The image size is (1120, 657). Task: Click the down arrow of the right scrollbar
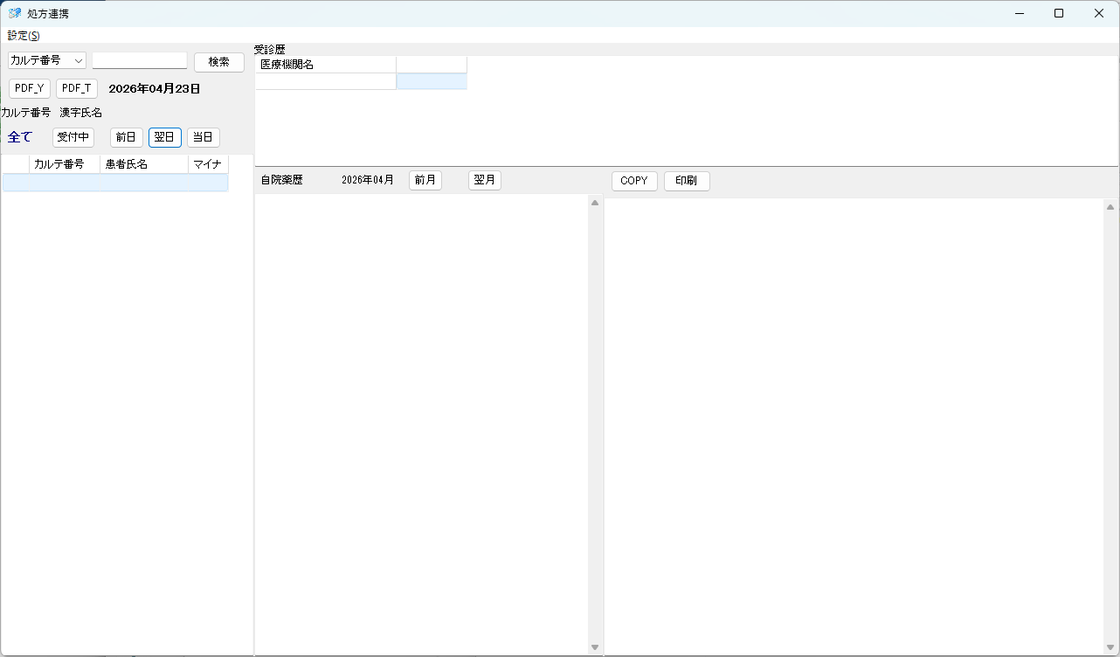pos(1110,646)
